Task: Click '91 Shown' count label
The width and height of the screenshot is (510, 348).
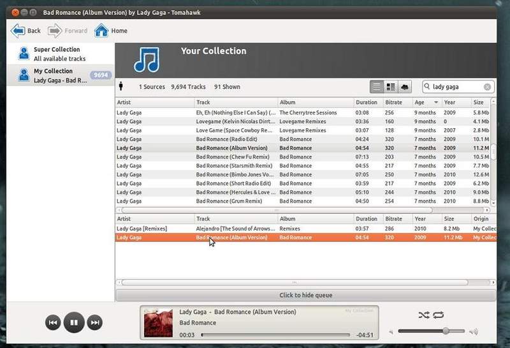Action: [227, 87]
